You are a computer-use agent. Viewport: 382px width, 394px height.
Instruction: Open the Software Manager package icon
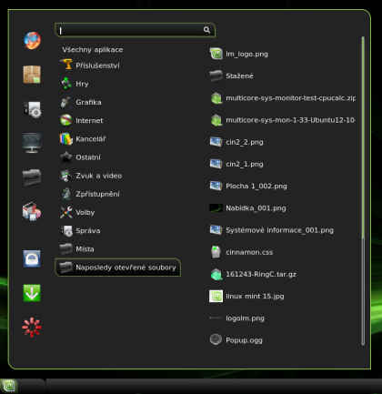click(32, 75)
